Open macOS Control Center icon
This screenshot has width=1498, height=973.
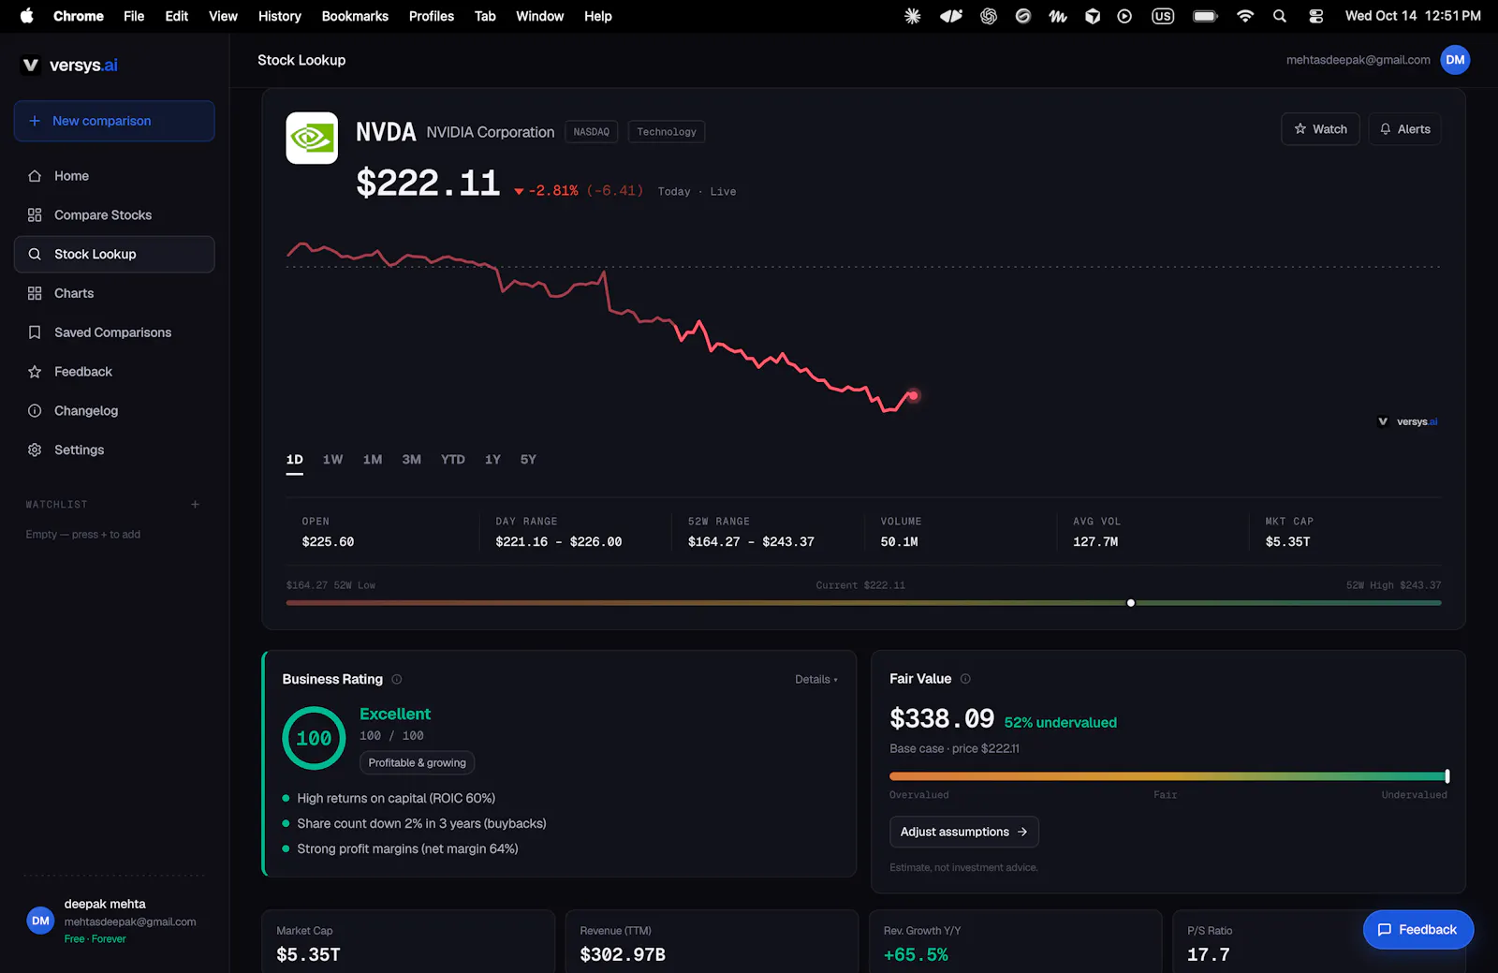(x=1315, y=16)
